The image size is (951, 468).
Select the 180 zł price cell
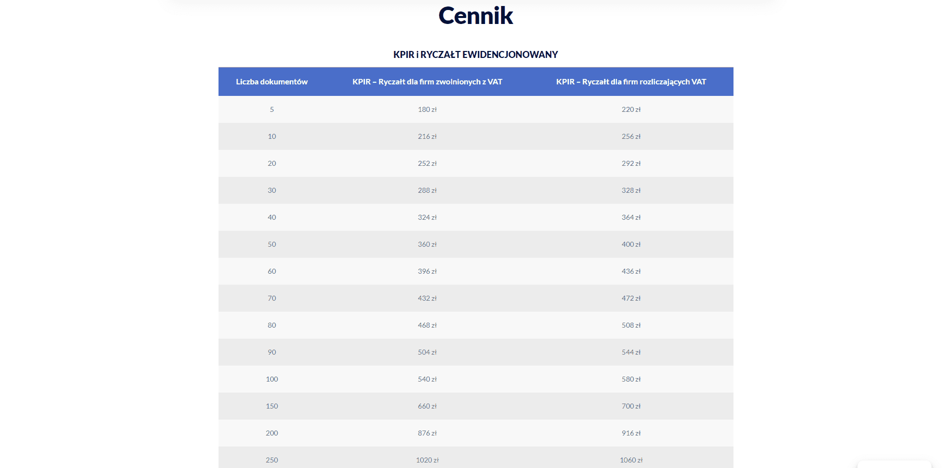427,109
